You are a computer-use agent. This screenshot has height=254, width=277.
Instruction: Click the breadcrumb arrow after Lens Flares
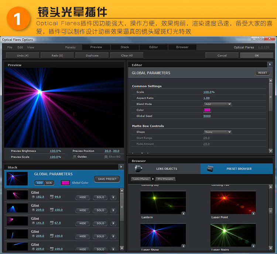click(153, 179)
